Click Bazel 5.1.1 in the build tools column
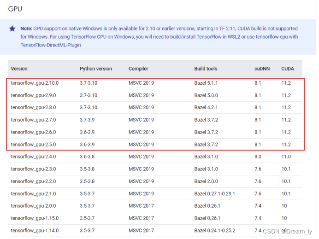 (x=206, y=83)
